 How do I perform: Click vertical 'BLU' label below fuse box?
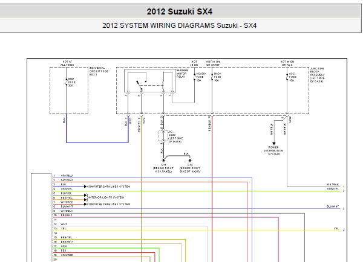64,120
